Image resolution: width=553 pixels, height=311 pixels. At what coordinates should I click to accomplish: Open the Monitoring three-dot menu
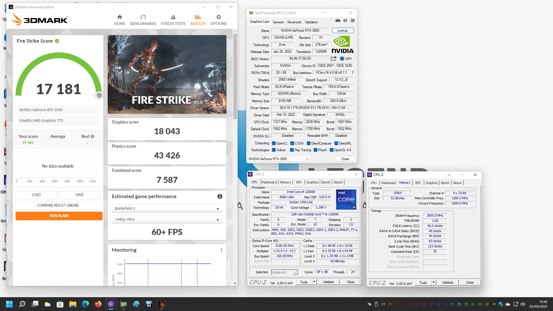pyautogui.click(x=221, y=250)
